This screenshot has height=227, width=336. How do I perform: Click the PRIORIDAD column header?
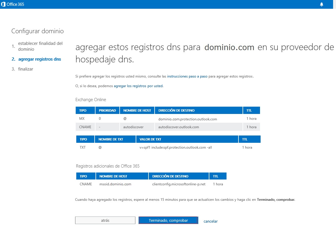[107, 110]
